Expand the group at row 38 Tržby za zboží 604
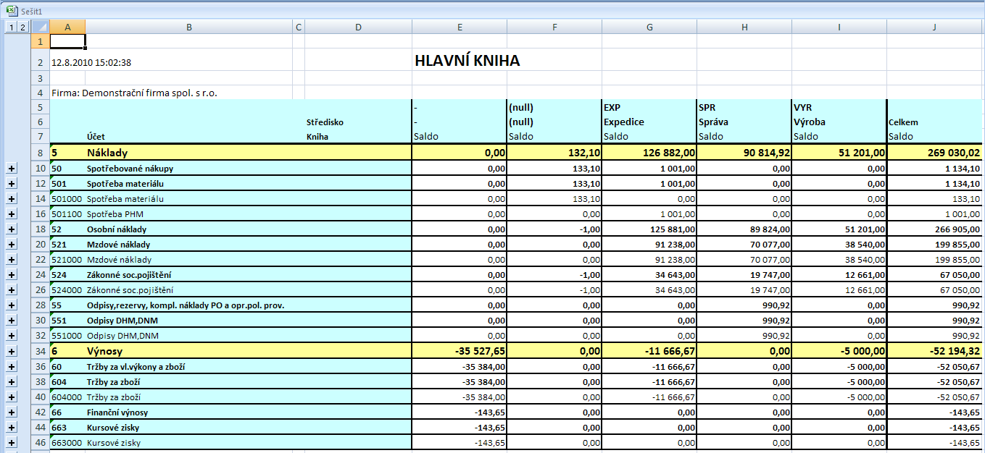This screenshot has width=985, height=453. pos(11,382)
